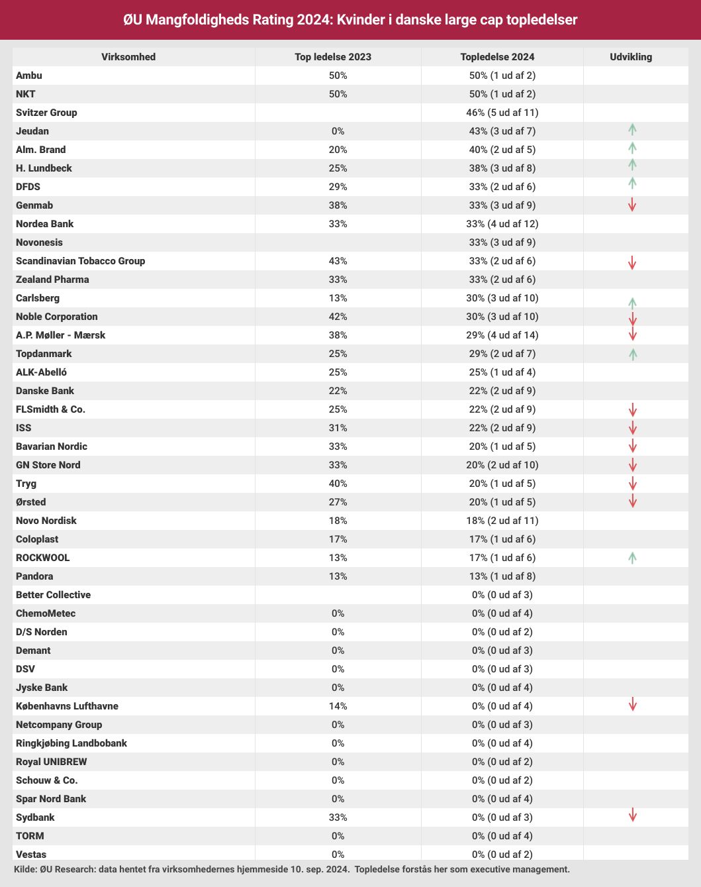The height and width of the screenshot is (887, 701).
Task: Click the green up arrow for ROCKWOOL
Action: 632,558
